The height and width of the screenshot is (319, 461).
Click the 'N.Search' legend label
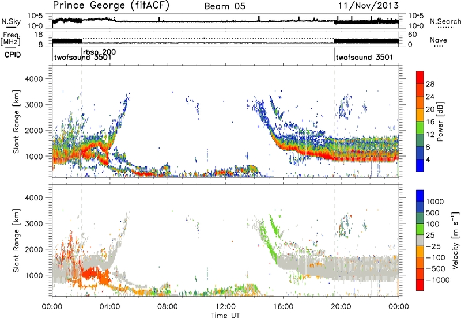coord(445,21)
